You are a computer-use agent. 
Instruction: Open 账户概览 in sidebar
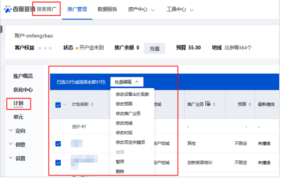pos(23,76)
